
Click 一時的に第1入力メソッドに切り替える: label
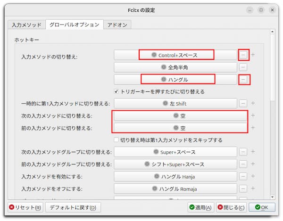(66, 104)
